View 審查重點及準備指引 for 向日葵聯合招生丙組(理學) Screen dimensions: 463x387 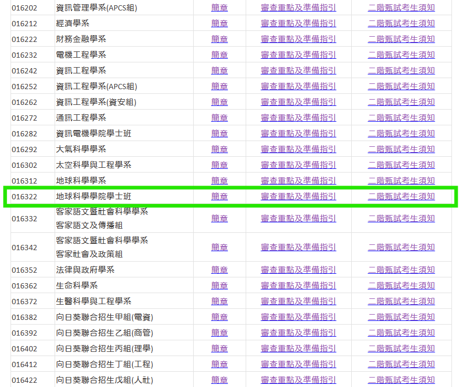pos(298,349)
